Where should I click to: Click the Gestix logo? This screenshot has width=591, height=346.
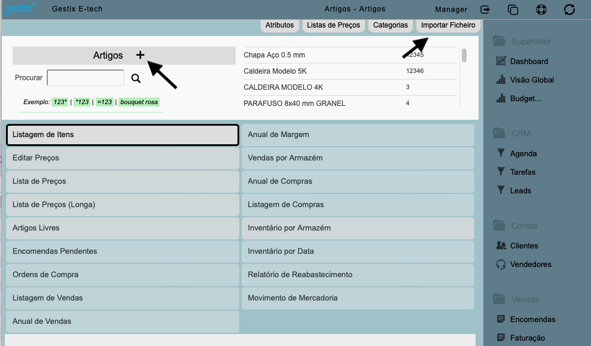(x=20, y=8)
